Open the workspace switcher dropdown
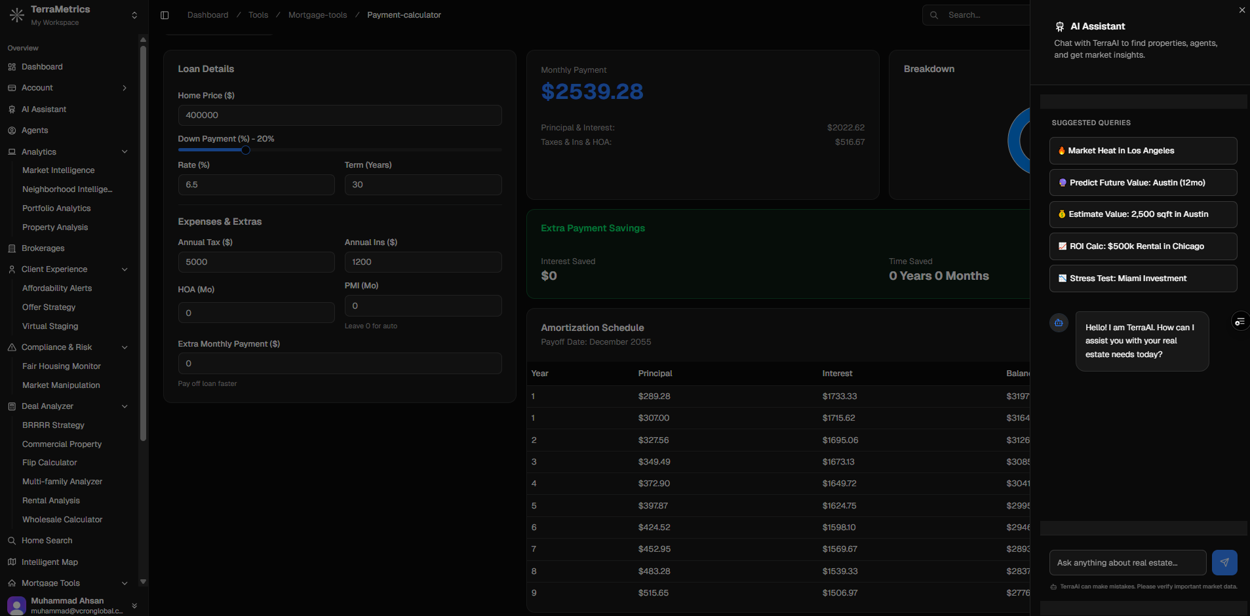The width and height of the screenshot is (1250, 616). tap(134, 15)
